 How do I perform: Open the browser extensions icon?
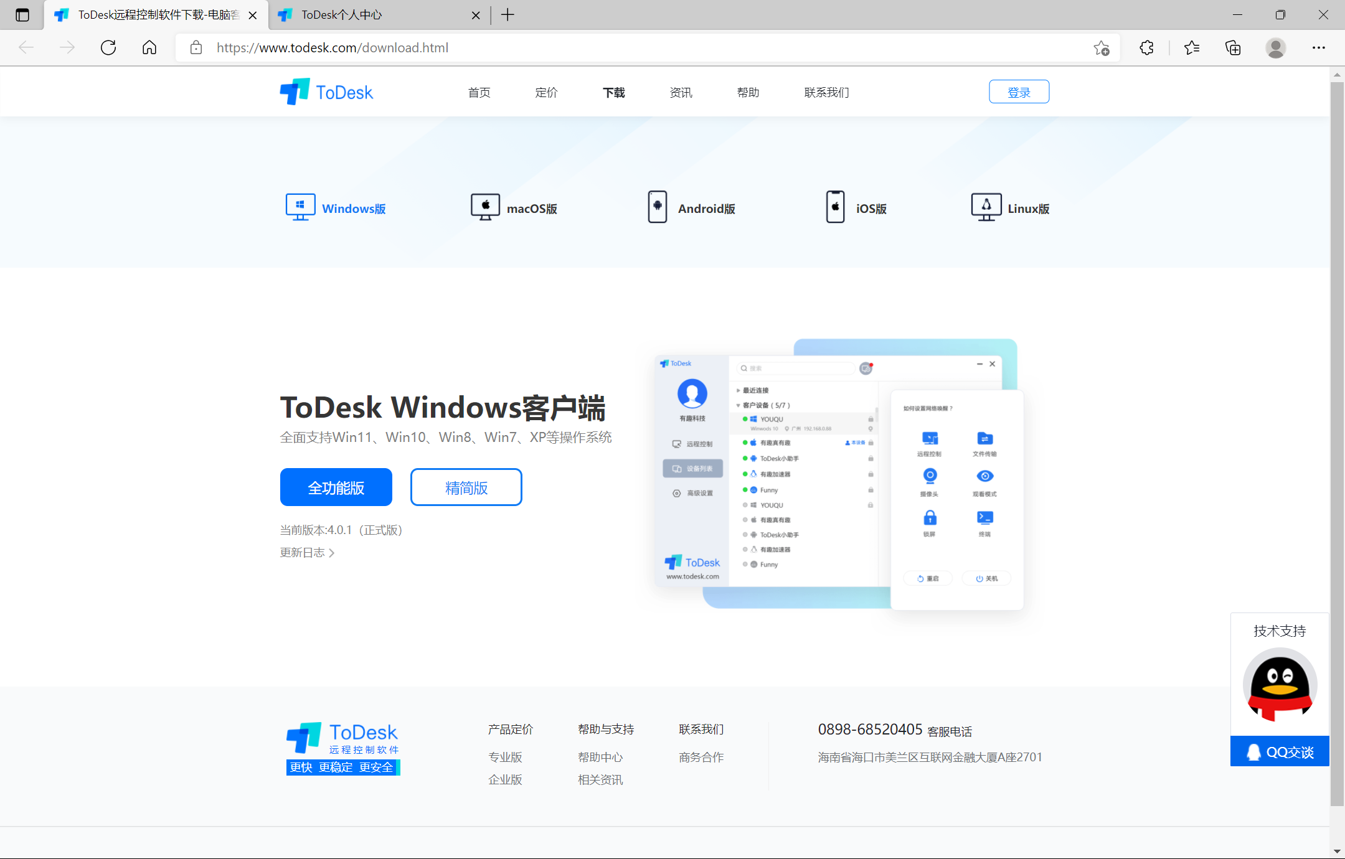1146,47
